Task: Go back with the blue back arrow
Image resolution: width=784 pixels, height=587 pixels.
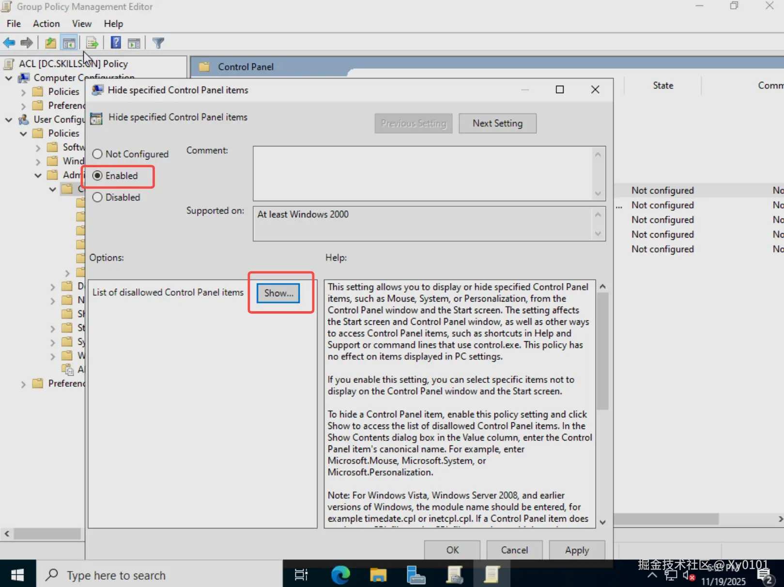Action: (x=9, y=43)
